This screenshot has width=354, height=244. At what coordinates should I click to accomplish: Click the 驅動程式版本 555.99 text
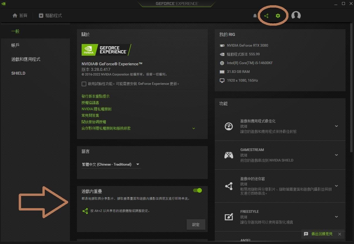point(243,54)
